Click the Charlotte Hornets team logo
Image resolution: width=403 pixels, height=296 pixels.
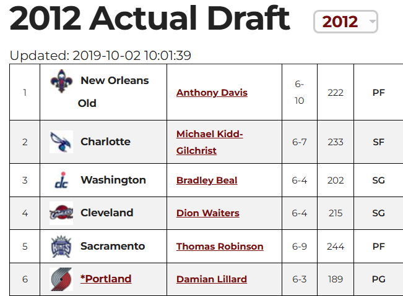[61, 142]
